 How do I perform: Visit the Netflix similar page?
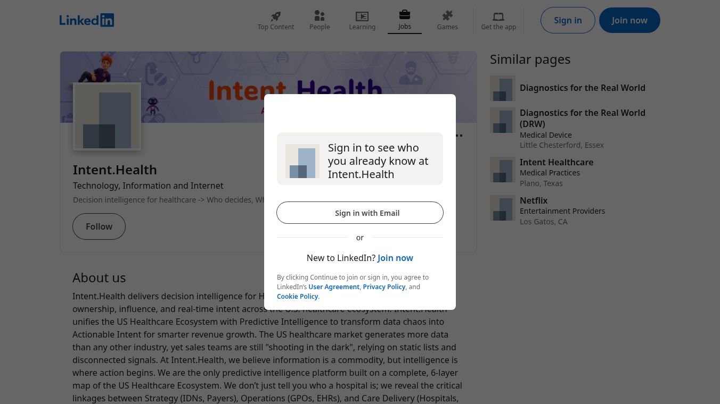point(534,200)
